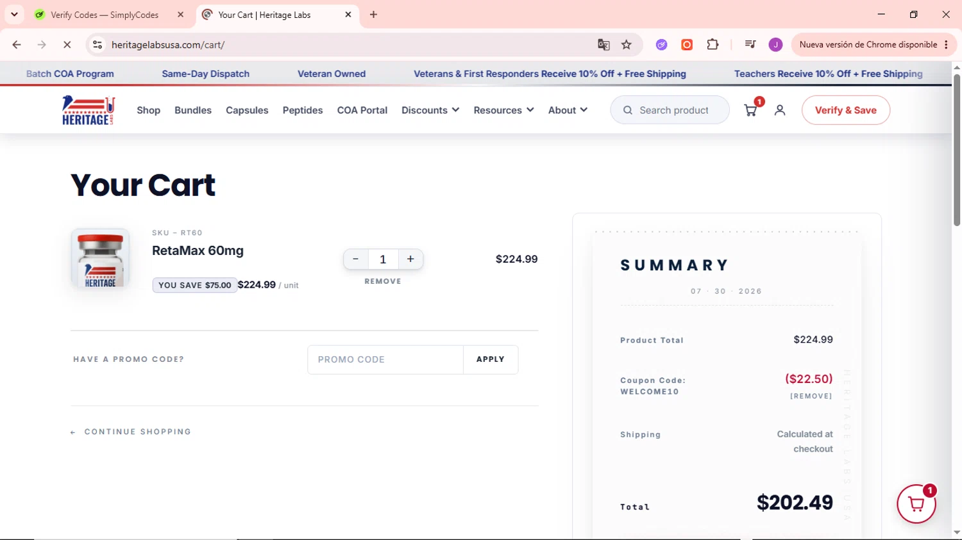Image resolution: width=962 pixels, height=540 pixels.
Task: Click the $202.49 total amount
Action: [795, 502]
